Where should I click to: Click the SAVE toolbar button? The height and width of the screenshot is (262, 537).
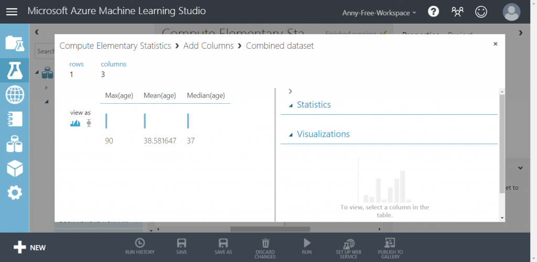click(181, 247)
